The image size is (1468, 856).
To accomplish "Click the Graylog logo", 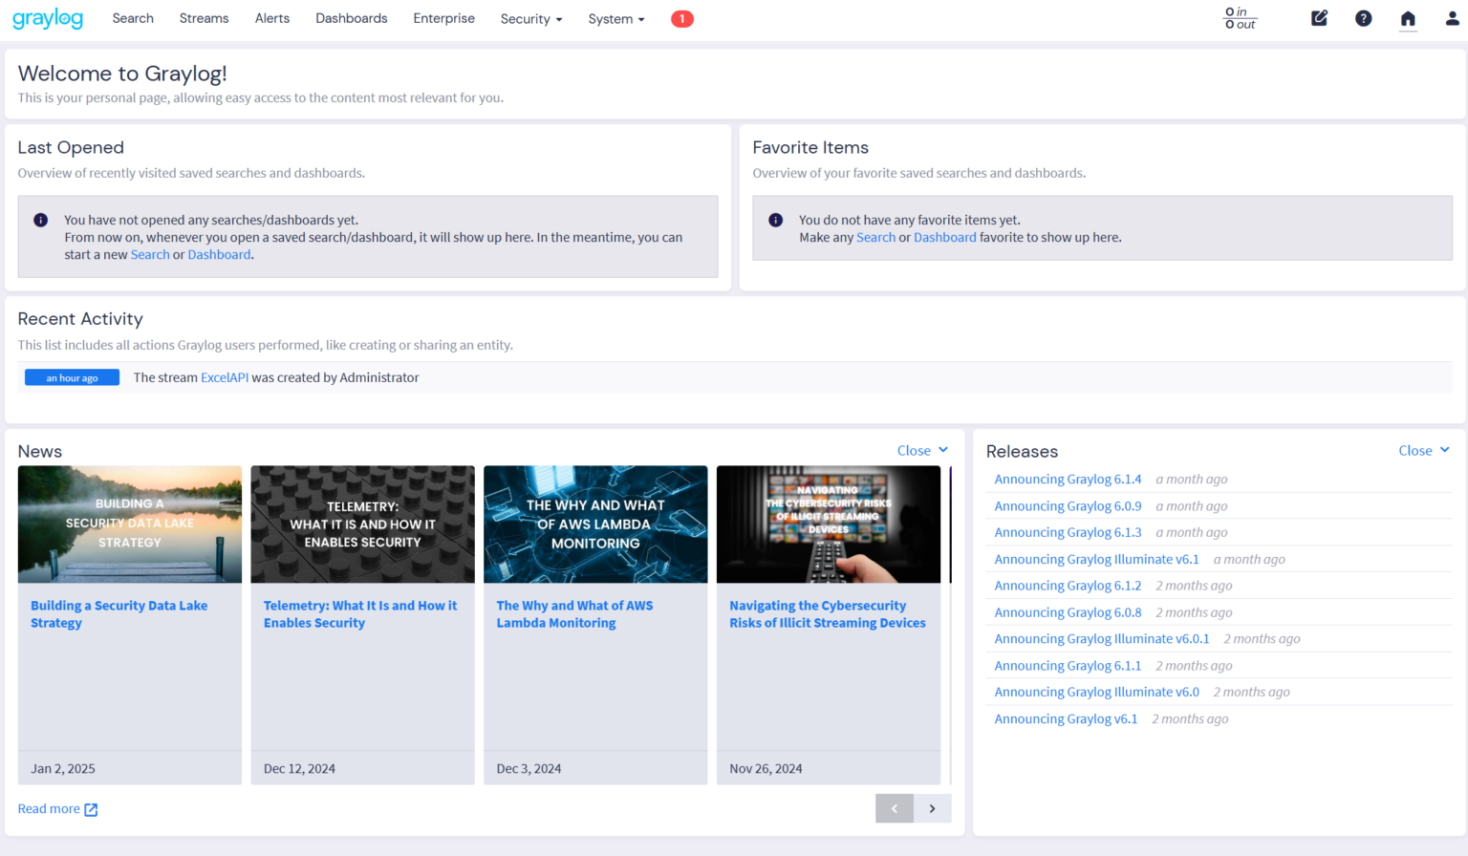I will 47,18.
